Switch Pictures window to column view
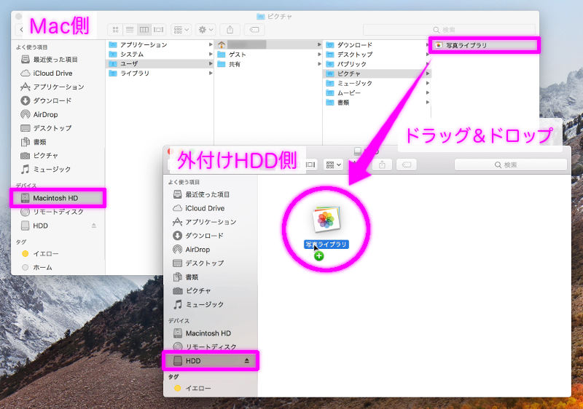This screenshot has height=409, width=583. click(x=144, y=30)
